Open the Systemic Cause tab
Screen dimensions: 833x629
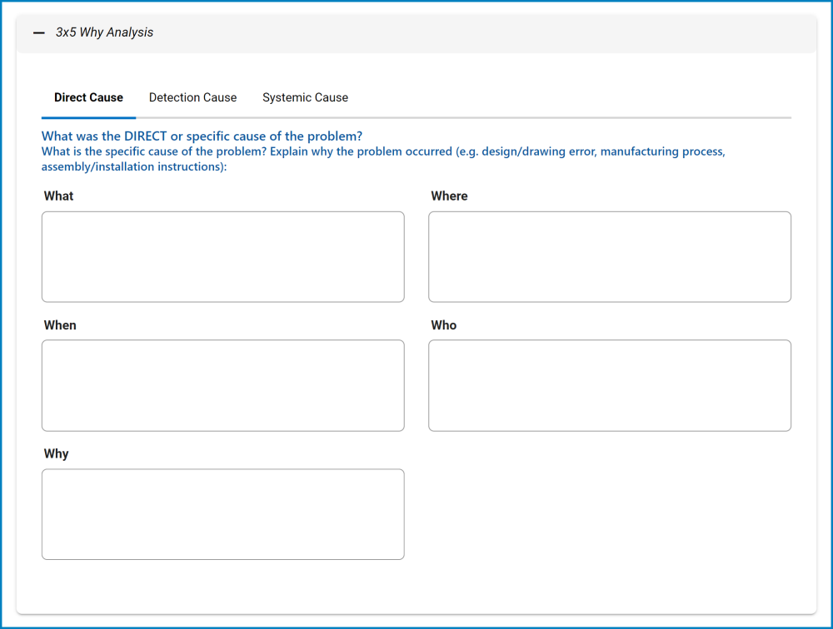pos(305,97)
